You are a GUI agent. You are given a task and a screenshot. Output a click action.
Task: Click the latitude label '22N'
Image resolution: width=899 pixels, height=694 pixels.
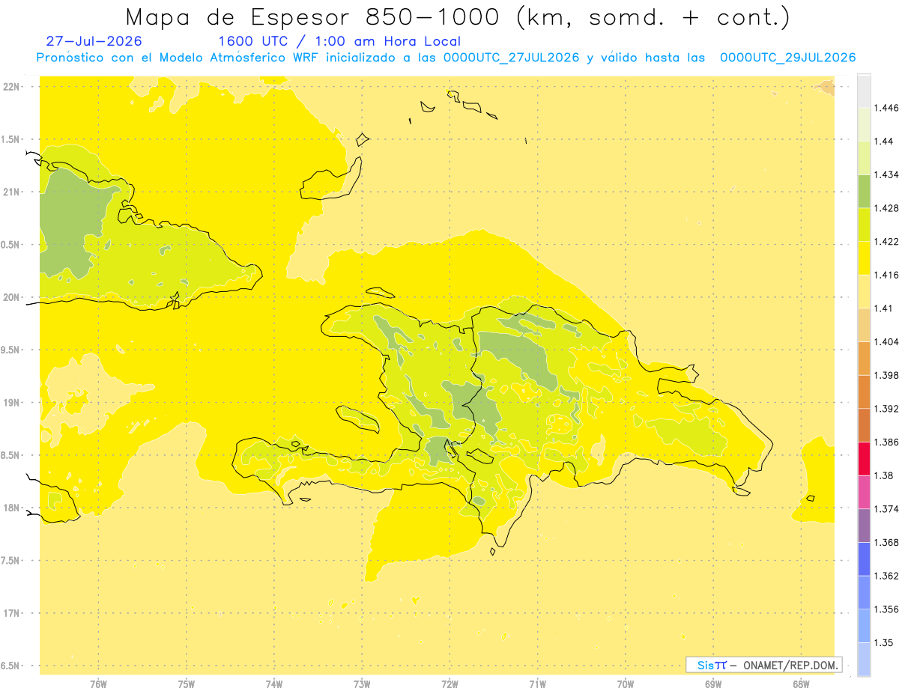point(12,87)
